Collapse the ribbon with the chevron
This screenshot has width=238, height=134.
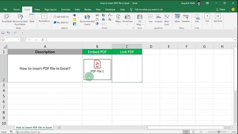pos(235,28)
